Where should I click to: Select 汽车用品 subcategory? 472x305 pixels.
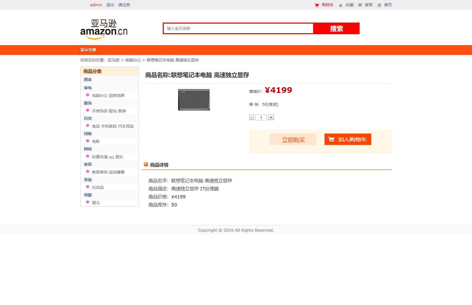tap(126, 126)
